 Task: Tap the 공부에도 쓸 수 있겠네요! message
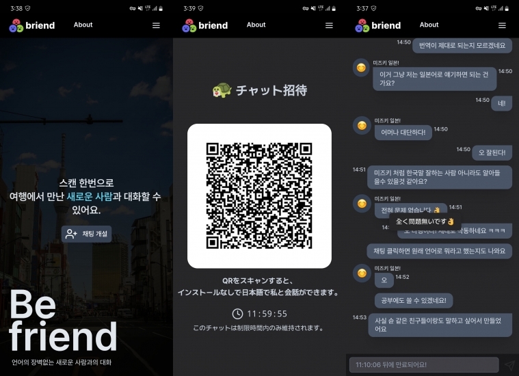pyautogui.click(x=414, y=301)
